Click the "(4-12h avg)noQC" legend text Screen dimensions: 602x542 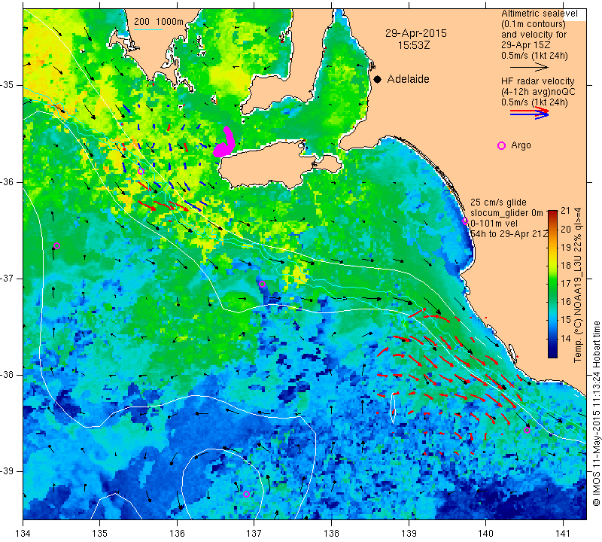(x=538, y=92)
